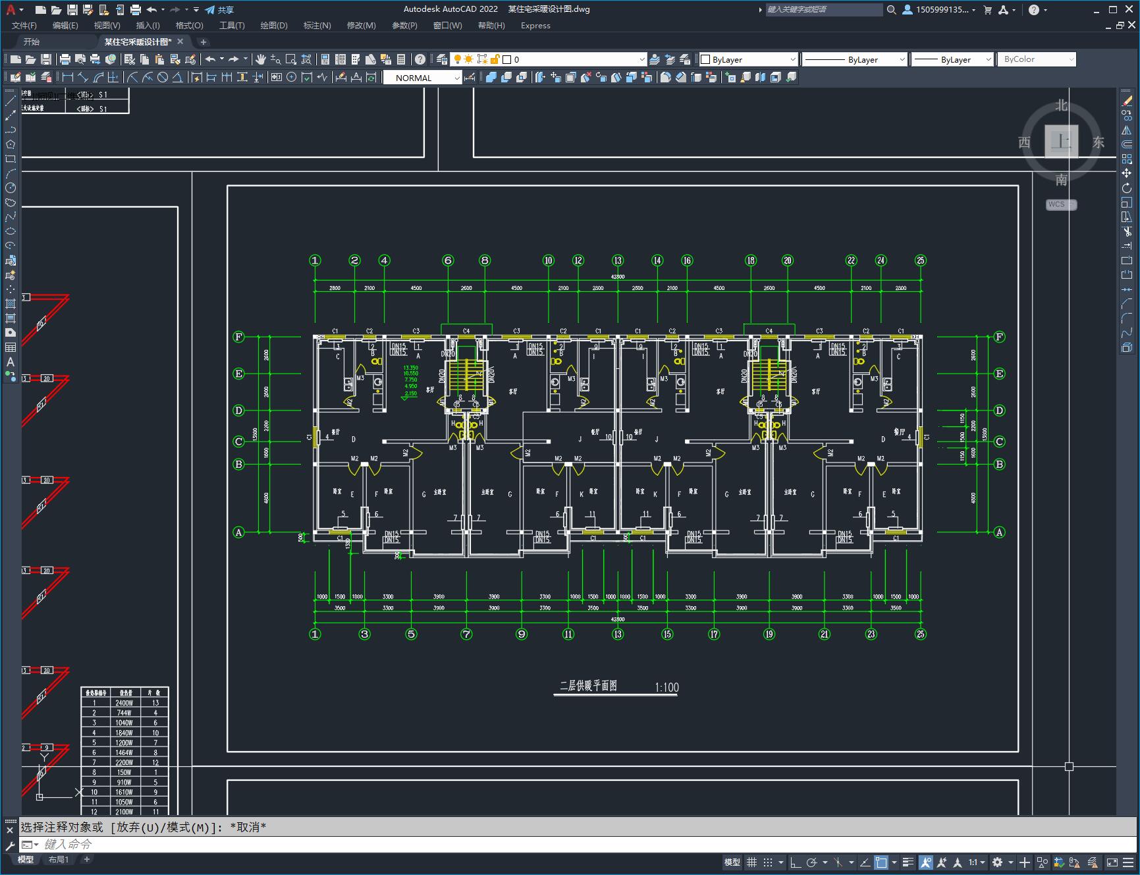Open the ByLayer color dropdown
This screenshot has height=875, width=1140.
click(792, 59)
